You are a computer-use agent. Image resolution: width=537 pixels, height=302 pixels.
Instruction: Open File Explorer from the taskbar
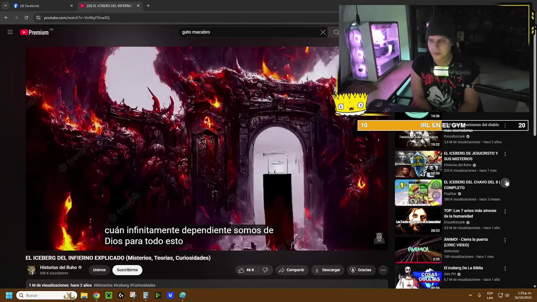pyautogui.click(x=84, y=295)
